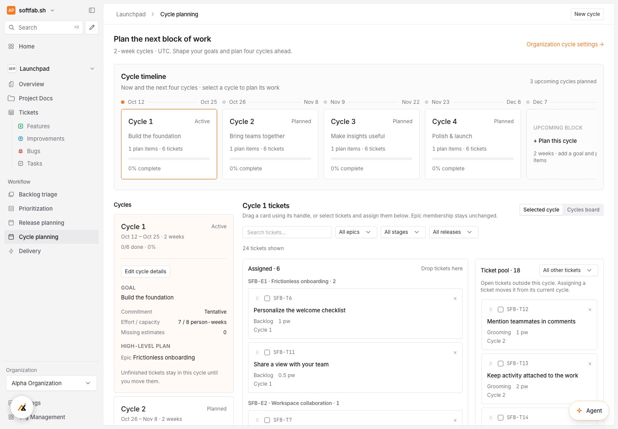Check the SFB-T7 ticket checkbox
This screenshot has height=429, width=618.
point(267,420)
